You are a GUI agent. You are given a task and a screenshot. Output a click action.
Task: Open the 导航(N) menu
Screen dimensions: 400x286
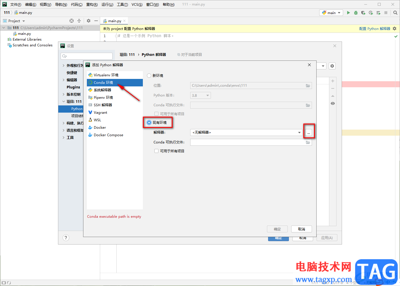61,4
